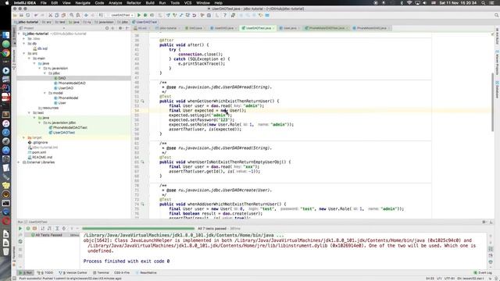Collapse the main folder in the project tree
500x281 pixels.
tap(30, 59)
